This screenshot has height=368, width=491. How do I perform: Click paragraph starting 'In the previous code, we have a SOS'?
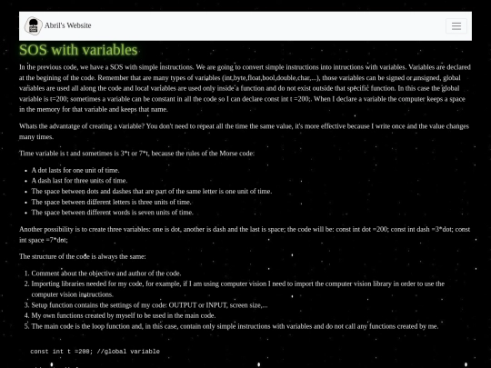click(x=245, y=88)
